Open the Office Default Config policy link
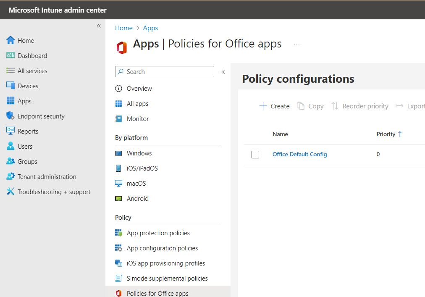 [299, 154]
